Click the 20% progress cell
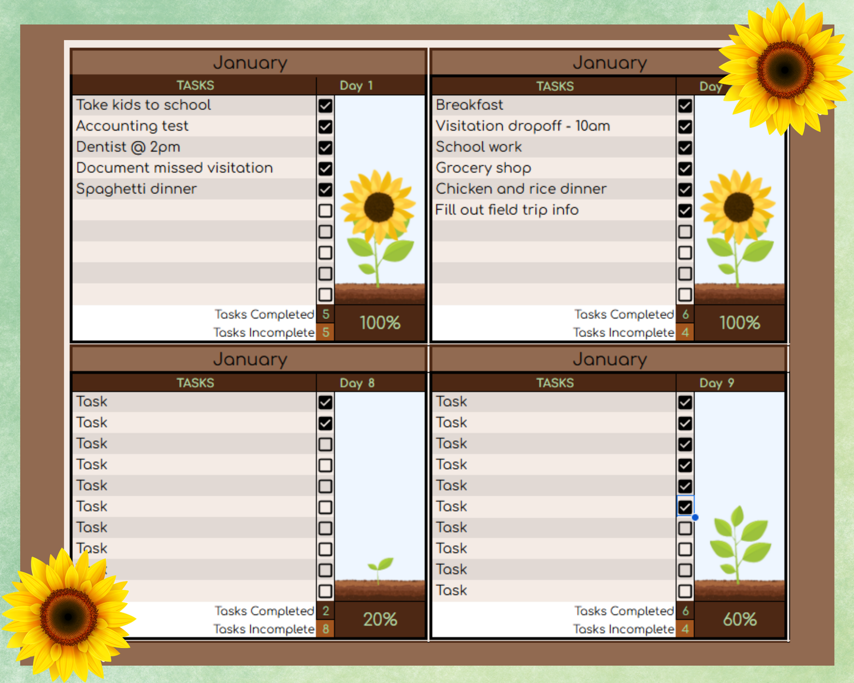Image resolution: width=854 pixels, height=683 pixels. [x=379, y=620]
